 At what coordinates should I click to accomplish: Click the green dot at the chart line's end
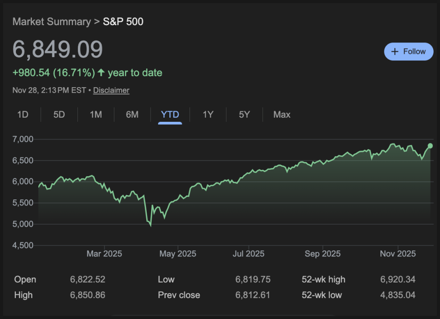point(430,146)
